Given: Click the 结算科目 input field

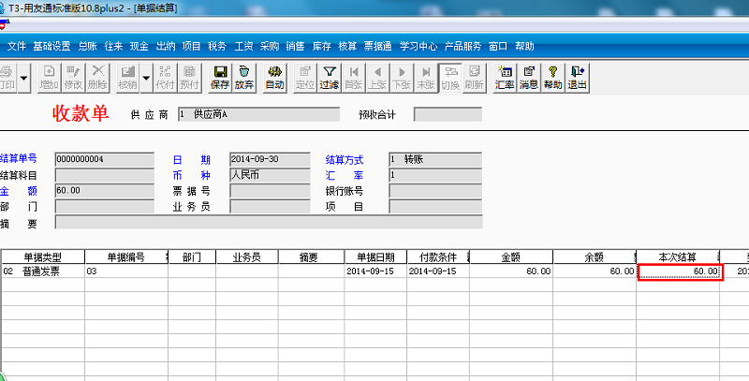Looking at the screenshot, I should coord(105,175).
